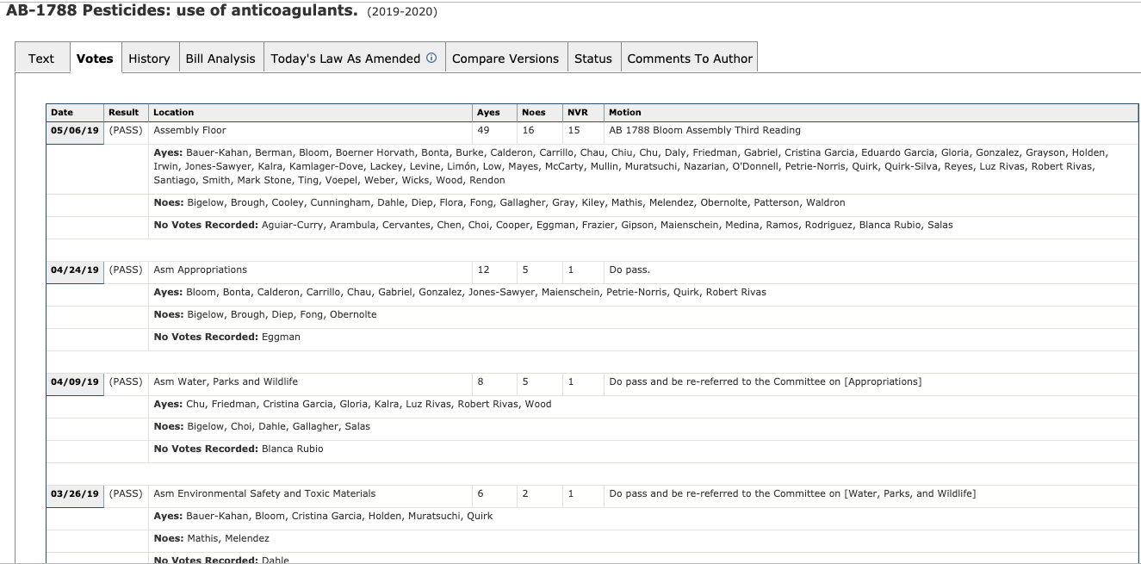The image size is (1141, 564).
Task: Go to the Bill Analysis tab
Action: tap(220, 59)
